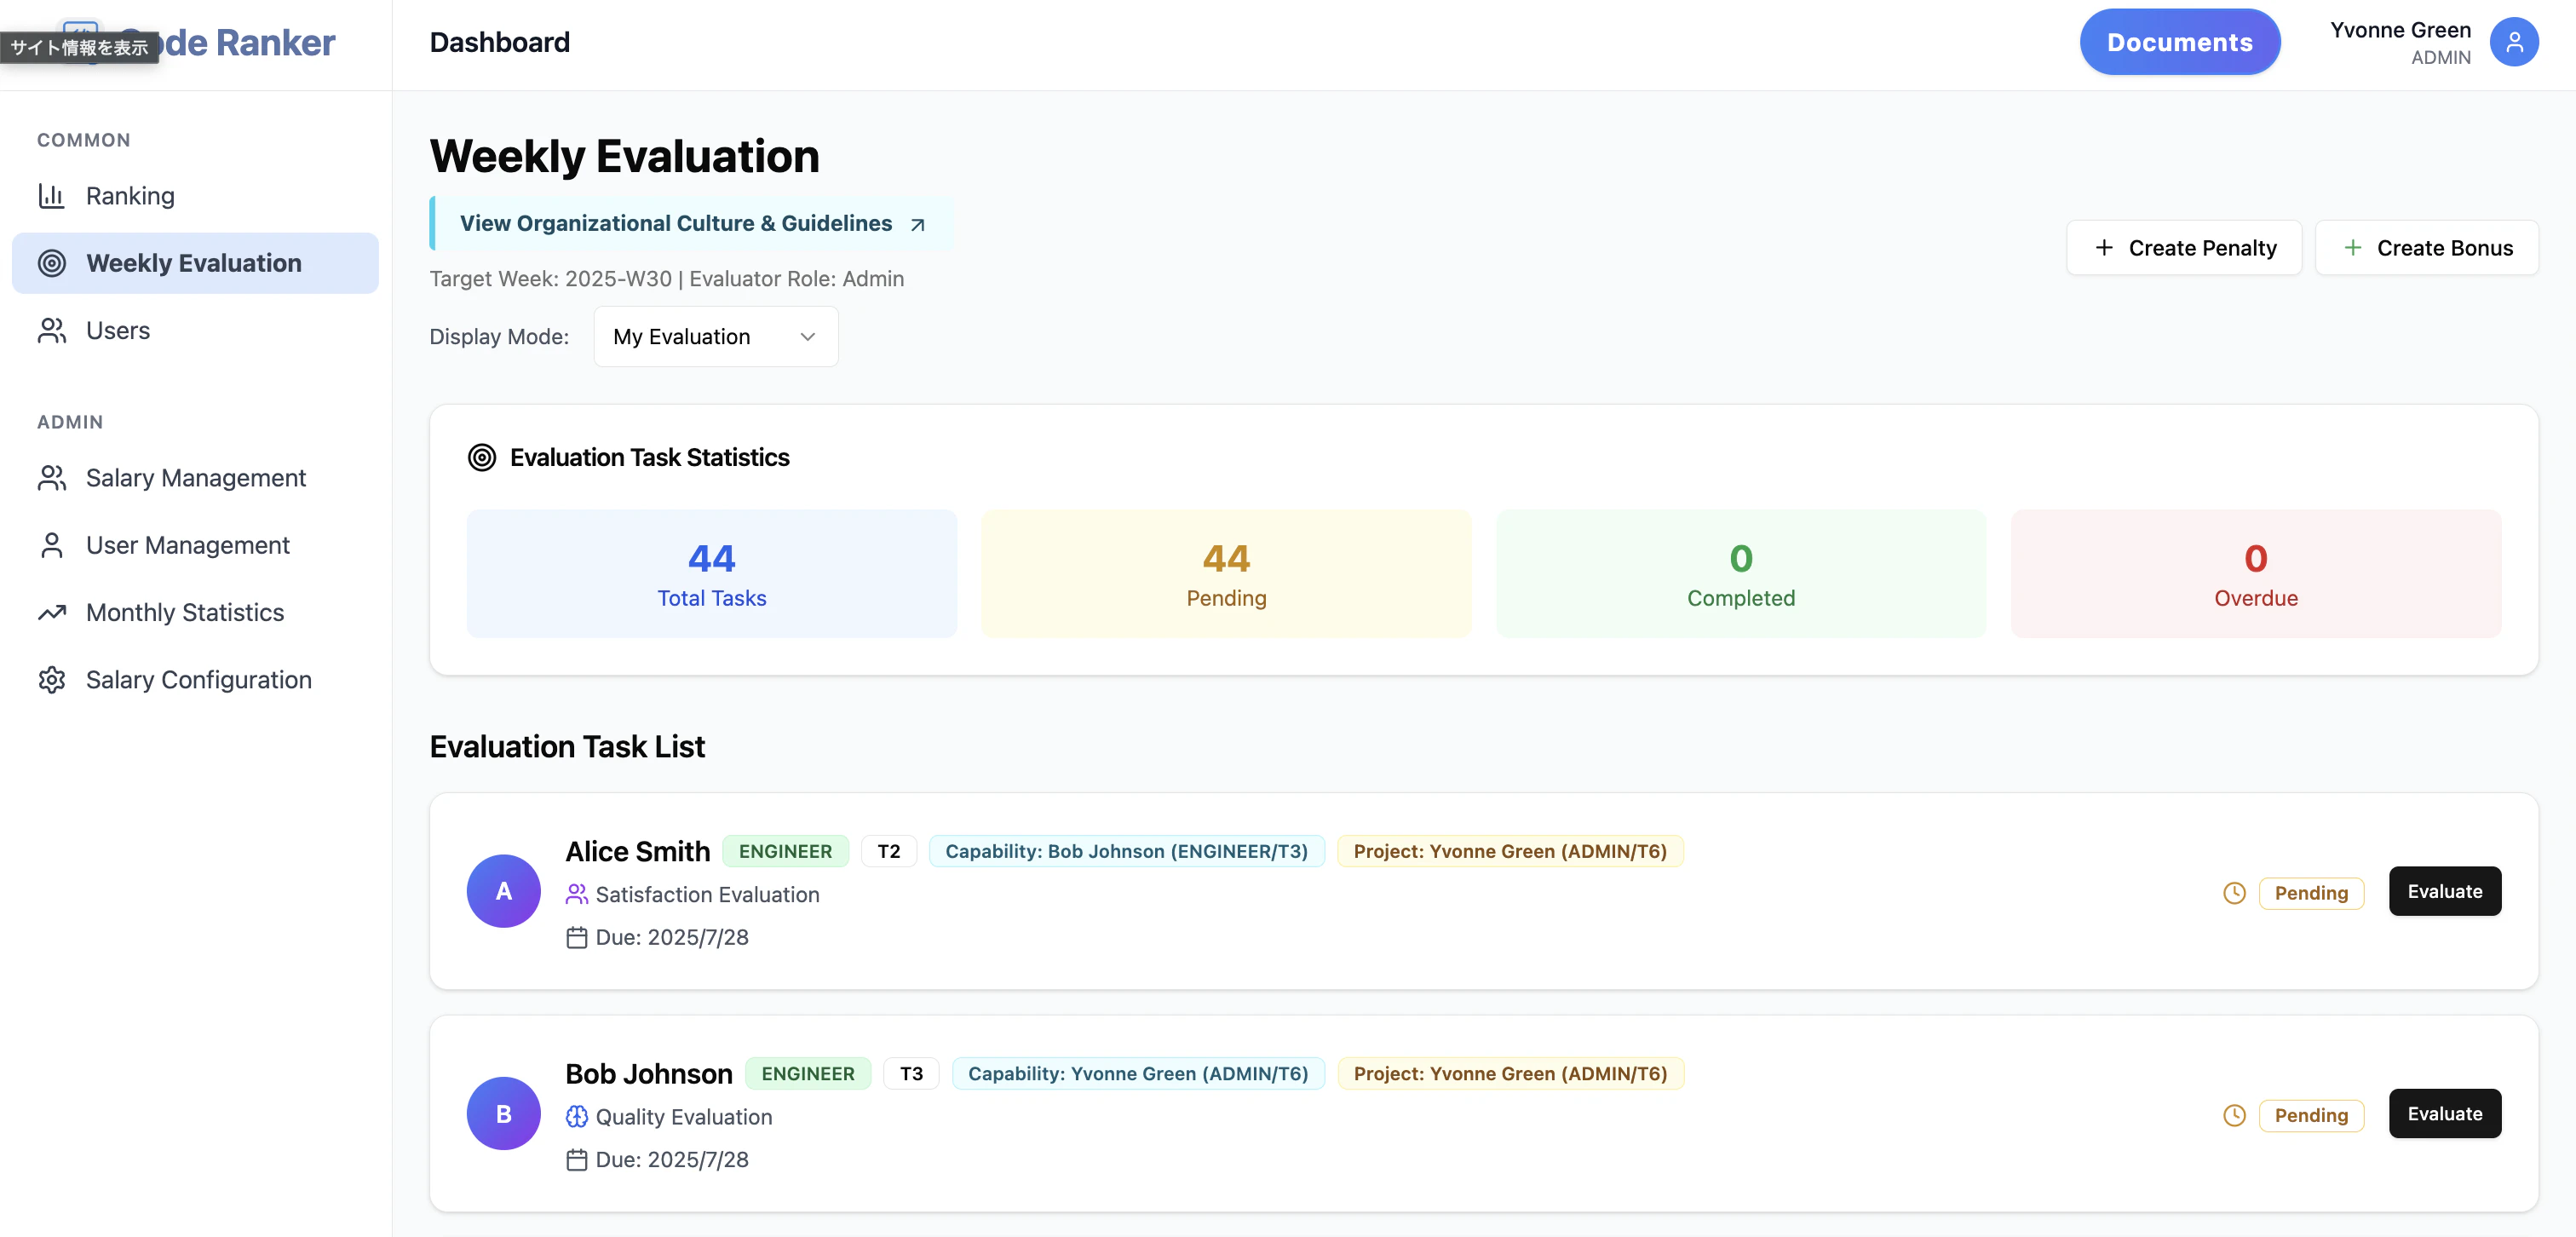
Task: Click Create Bonus button
Action: tap(2425, 248)
